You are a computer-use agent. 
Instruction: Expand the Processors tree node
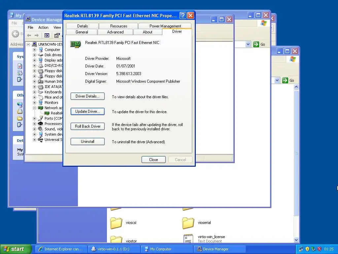pyautogui.click(x=34, y=124)
